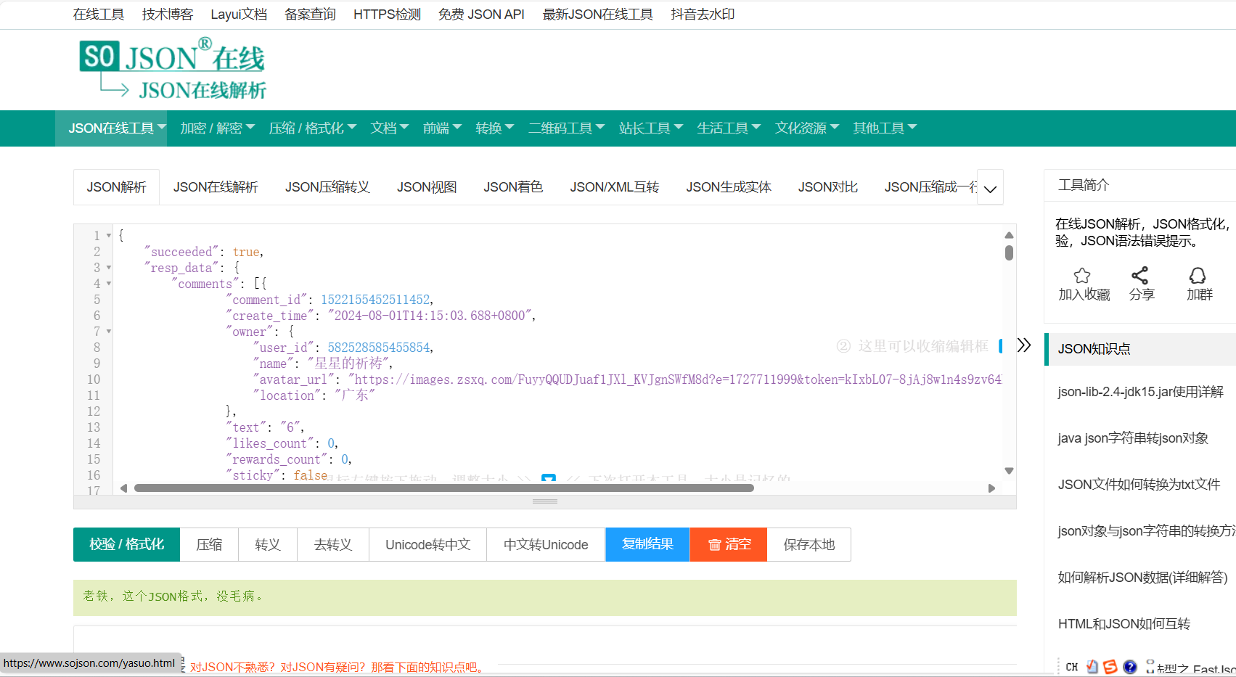Open the 在线工具 top link
The image size is (1236, 677).
coord(99,15)
